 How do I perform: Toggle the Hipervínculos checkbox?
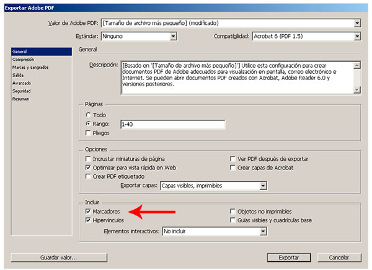(88, 220)
